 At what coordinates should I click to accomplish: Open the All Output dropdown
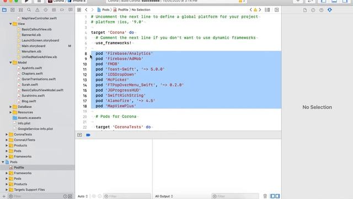[164, 196]
